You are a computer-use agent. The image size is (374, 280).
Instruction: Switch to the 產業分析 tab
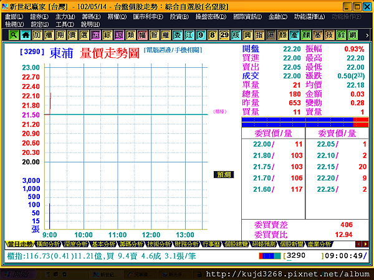(x=319, y=244)
